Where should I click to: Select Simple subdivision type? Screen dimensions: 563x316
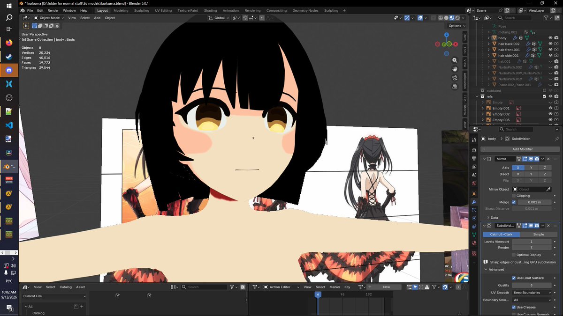[539, 234]
